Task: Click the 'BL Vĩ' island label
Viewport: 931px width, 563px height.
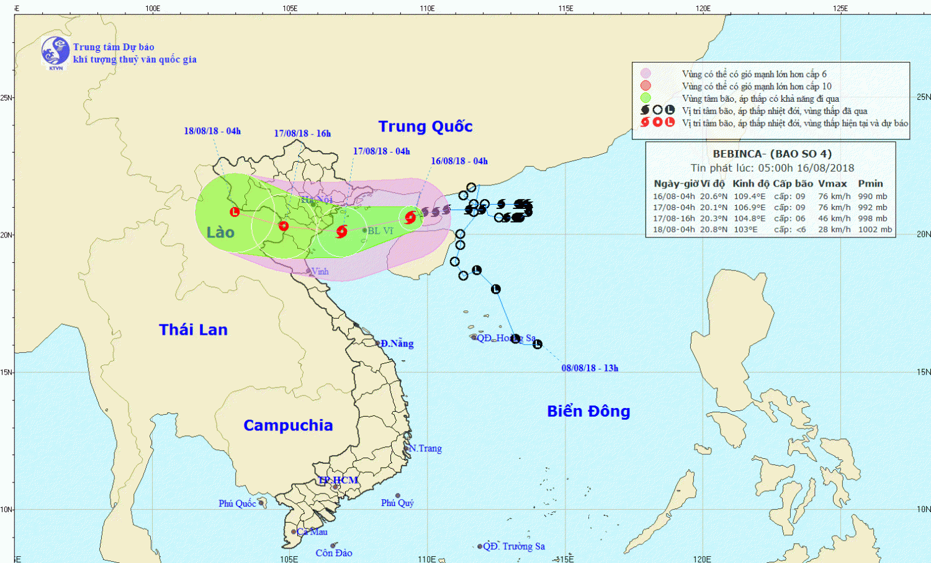Action: tap(380, 231)
